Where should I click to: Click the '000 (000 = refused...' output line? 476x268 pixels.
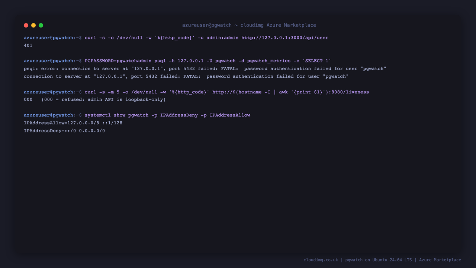point(95,100)
